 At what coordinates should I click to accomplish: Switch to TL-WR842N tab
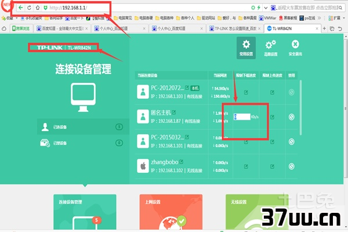click(x=292, y=28)
